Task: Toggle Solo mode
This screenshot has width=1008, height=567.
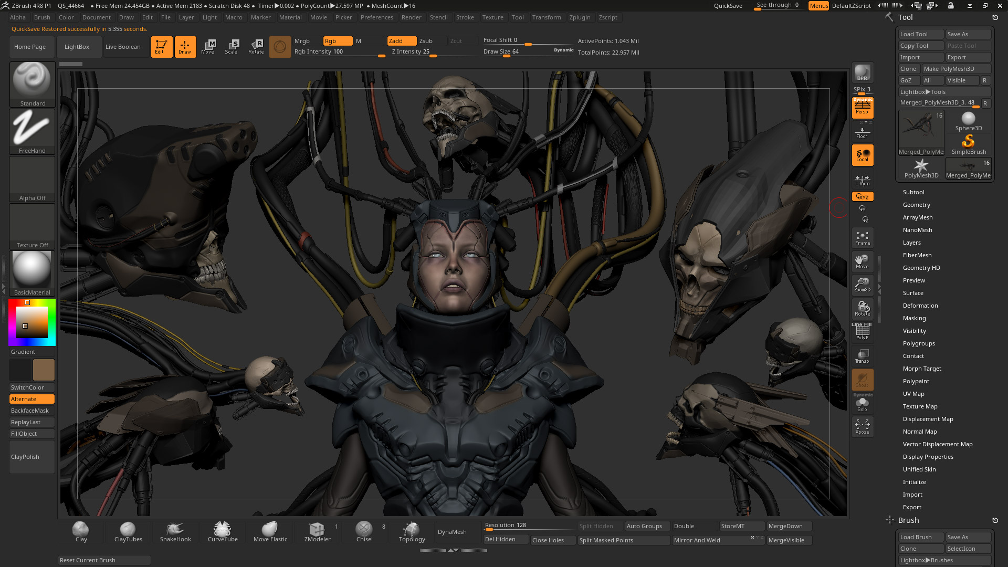Action: (x=863, y=403)
